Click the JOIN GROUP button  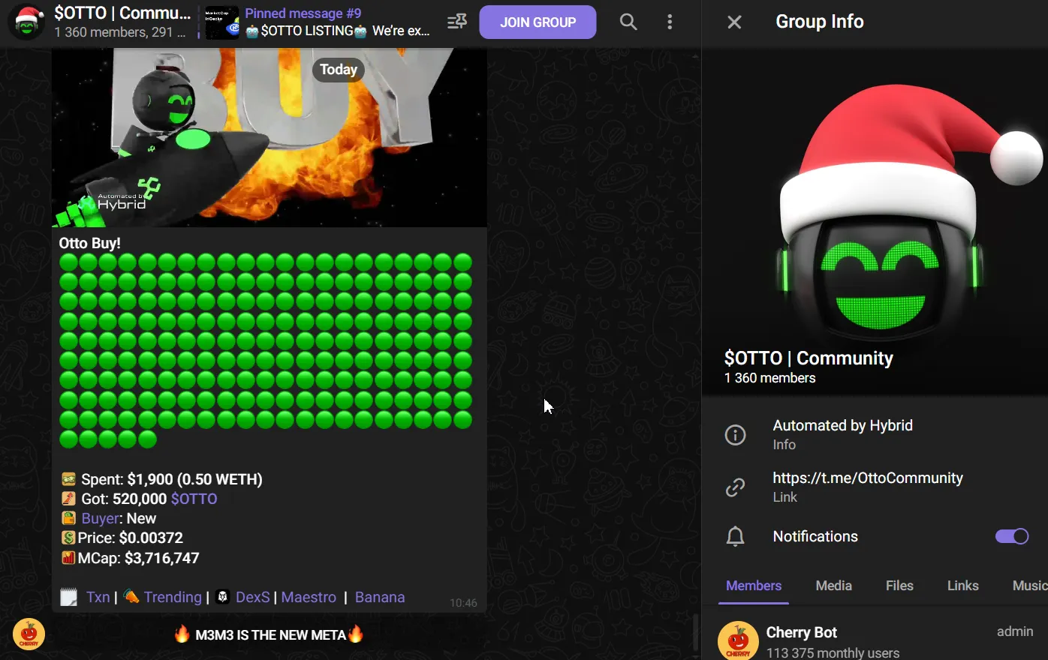tap(538, 22)
